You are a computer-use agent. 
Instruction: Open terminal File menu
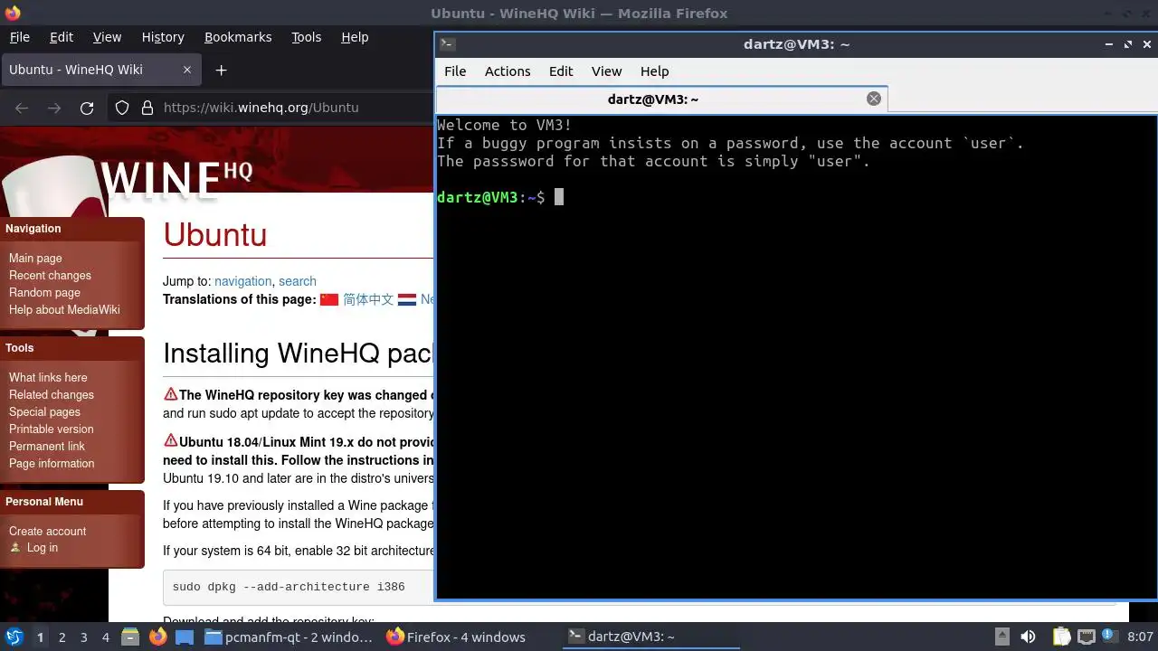coord(455,71)
